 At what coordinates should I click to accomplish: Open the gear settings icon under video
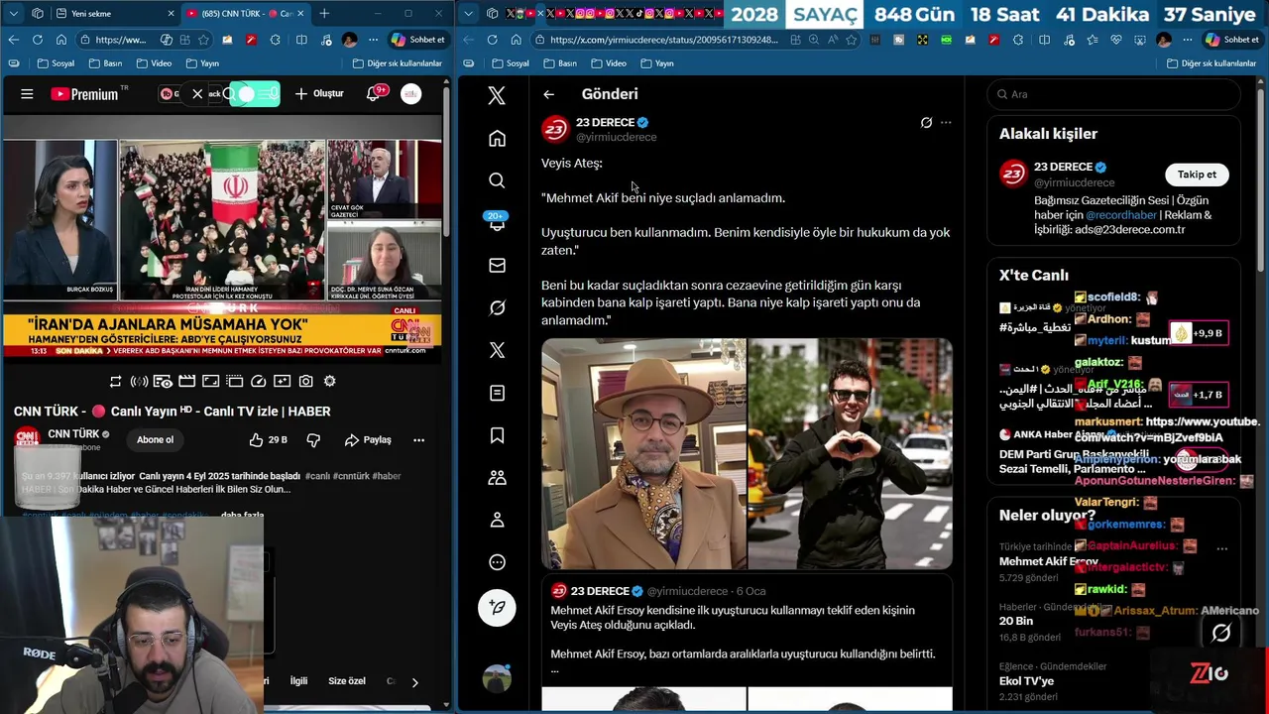(x=330, y=382)
